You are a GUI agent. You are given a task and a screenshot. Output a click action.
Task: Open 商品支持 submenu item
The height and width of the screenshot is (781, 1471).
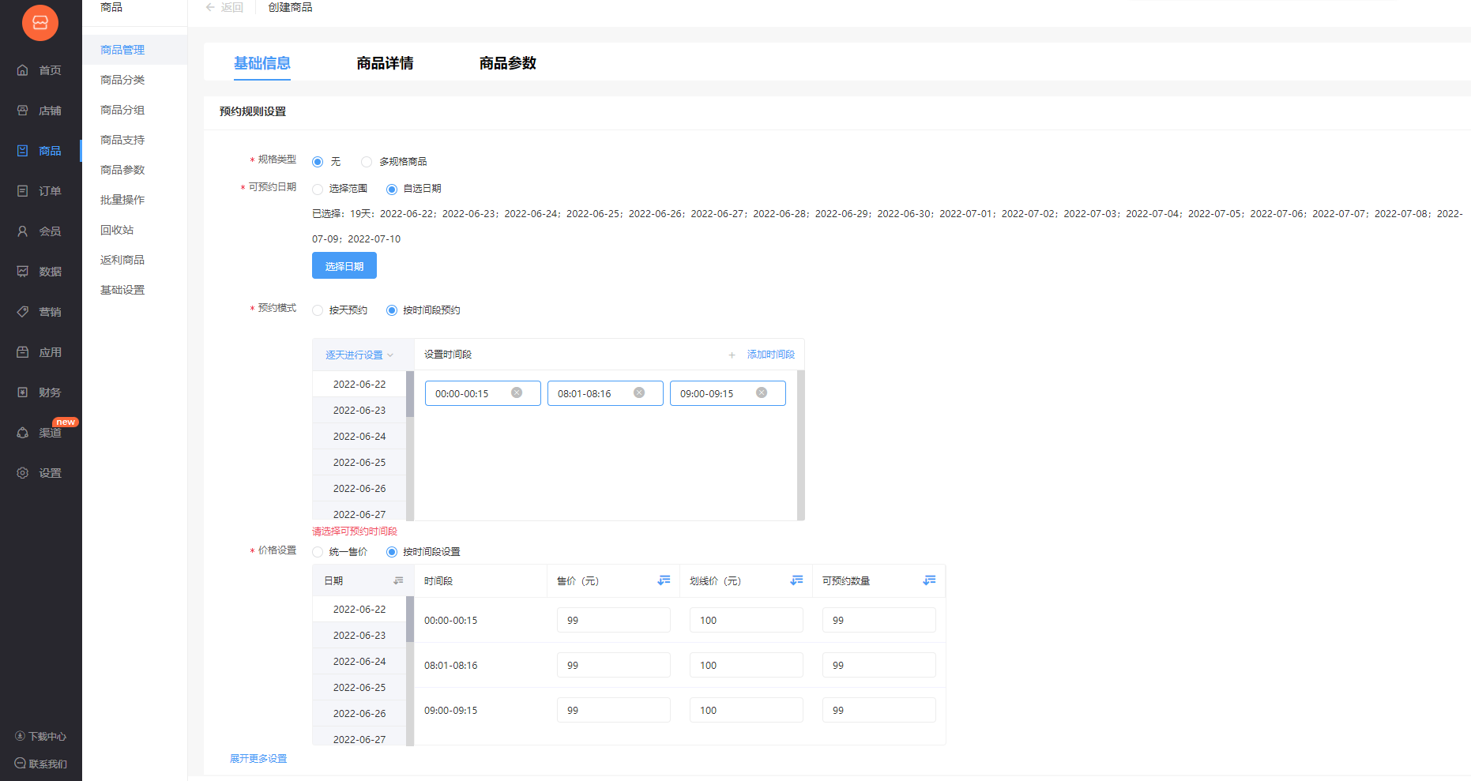pyautogui.click(x=122, y=140)
